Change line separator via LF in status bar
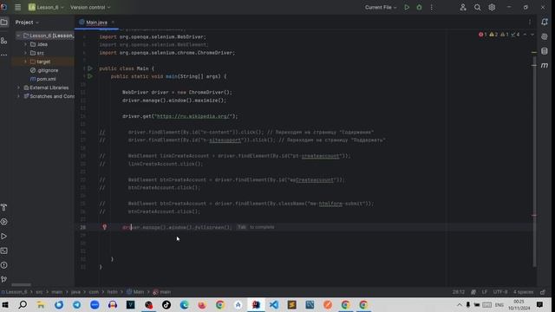Viewport: 555px width, 312px height. coord(484,292)
